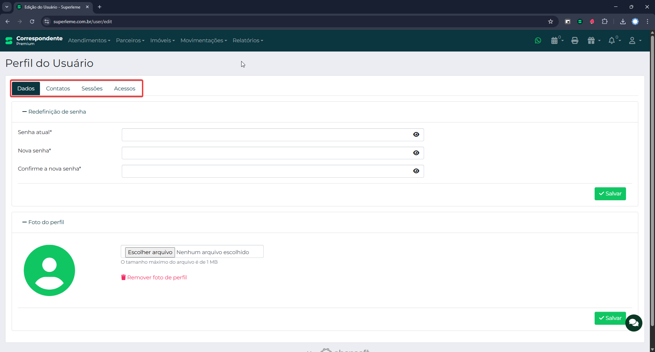Expand the Atendimentos dropdown menu
The width and height of the screenshot is (655, 352).
coord(89,41)
